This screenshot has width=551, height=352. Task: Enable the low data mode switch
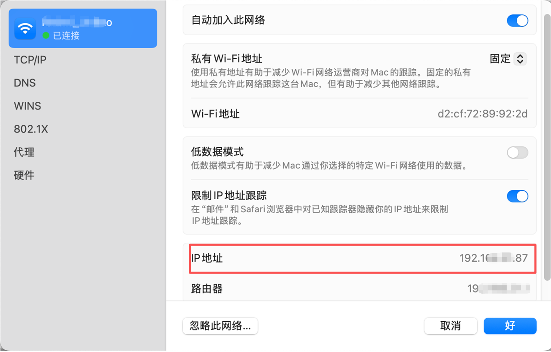(x=517, y=153)
